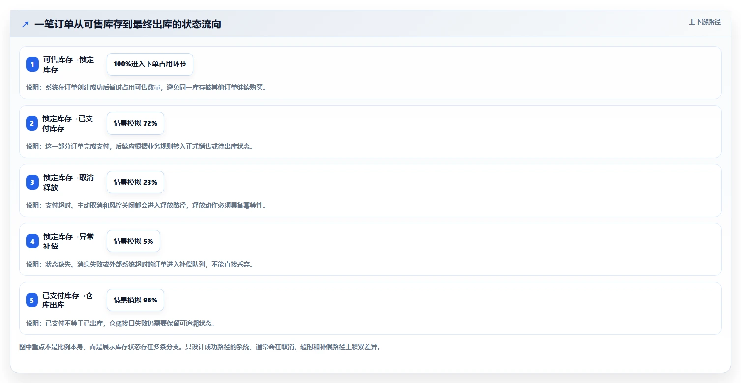741x383 pixels.
Task: Click the footer note starting 图中重点不是比例本身
Action: click(200, 347)
